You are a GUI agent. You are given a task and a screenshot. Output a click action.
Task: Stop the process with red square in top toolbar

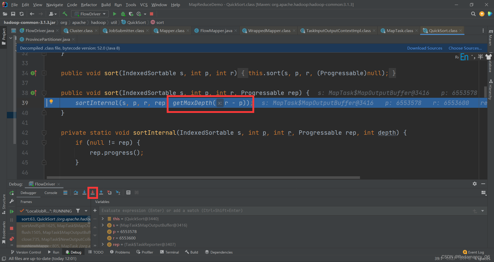click(x=152, y=14)
